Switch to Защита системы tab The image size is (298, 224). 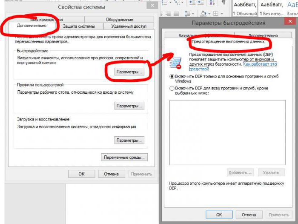click(x=79, y=26)
